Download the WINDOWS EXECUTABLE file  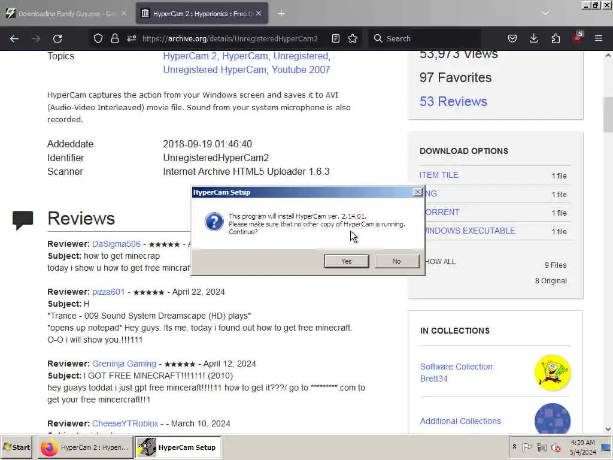pos(471,231)
